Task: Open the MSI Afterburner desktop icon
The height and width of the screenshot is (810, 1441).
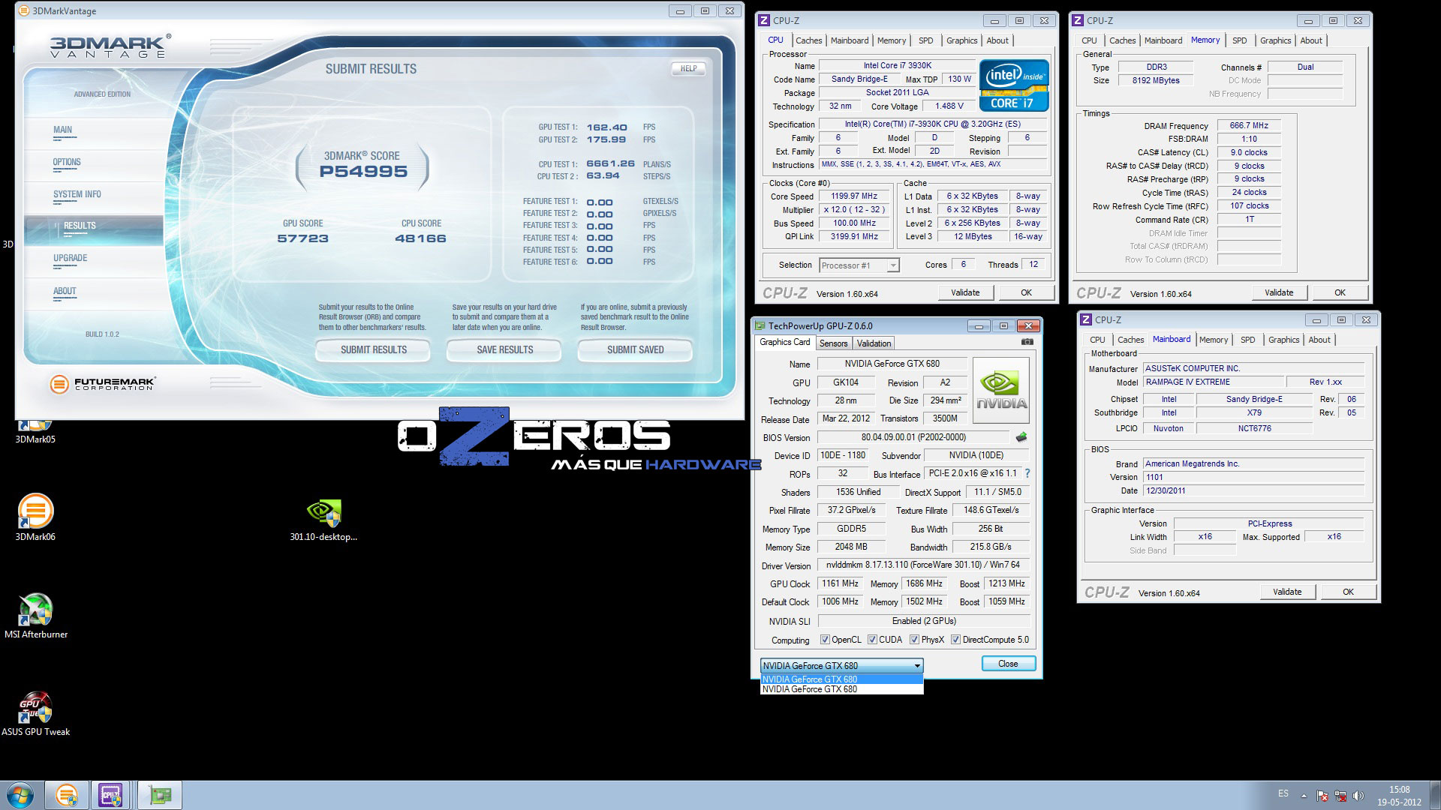Action: click(35, 610)
